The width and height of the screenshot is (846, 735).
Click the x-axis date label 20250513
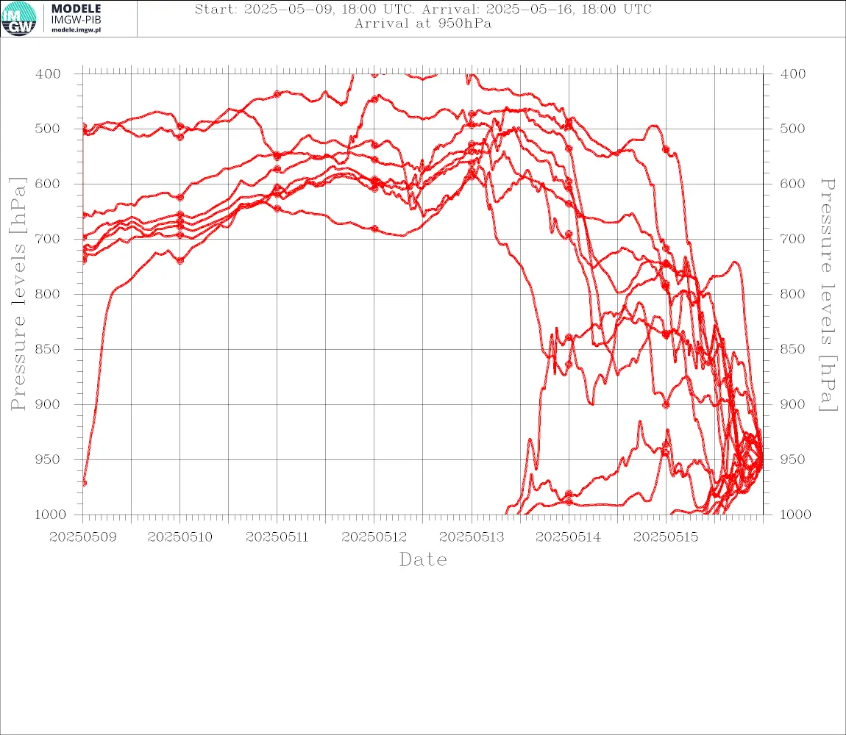coord(472,537)
